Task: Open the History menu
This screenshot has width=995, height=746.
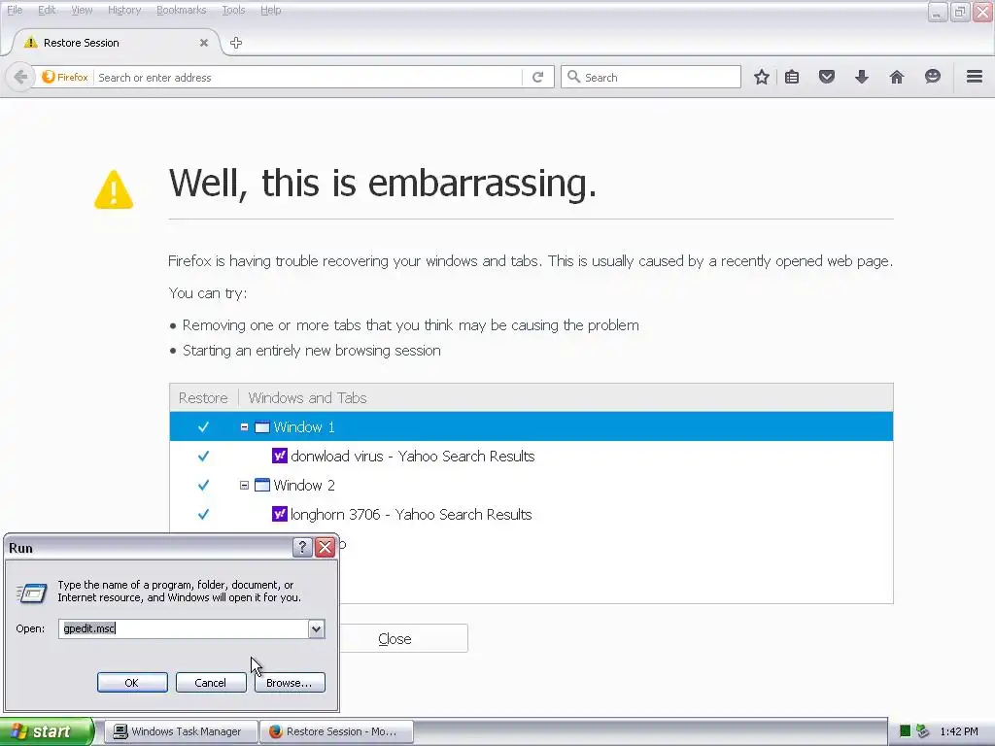Action: point(124,10)
